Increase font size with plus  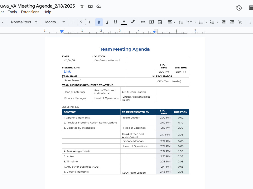(x=90, y=22)
